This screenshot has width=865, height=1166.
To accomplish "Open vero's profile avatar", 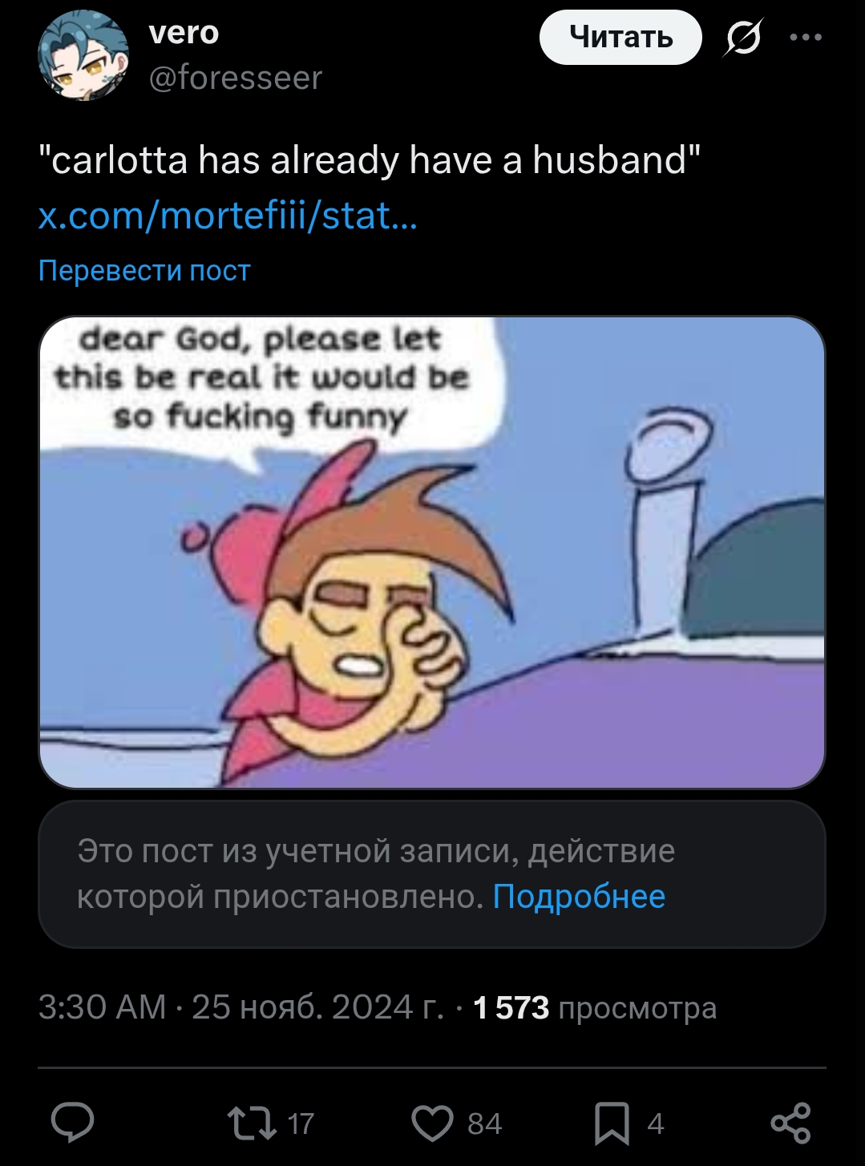I will coord(83,55).
